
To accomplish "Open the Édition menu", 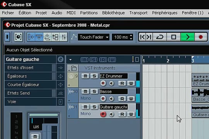I will click(x=25, y=13).
